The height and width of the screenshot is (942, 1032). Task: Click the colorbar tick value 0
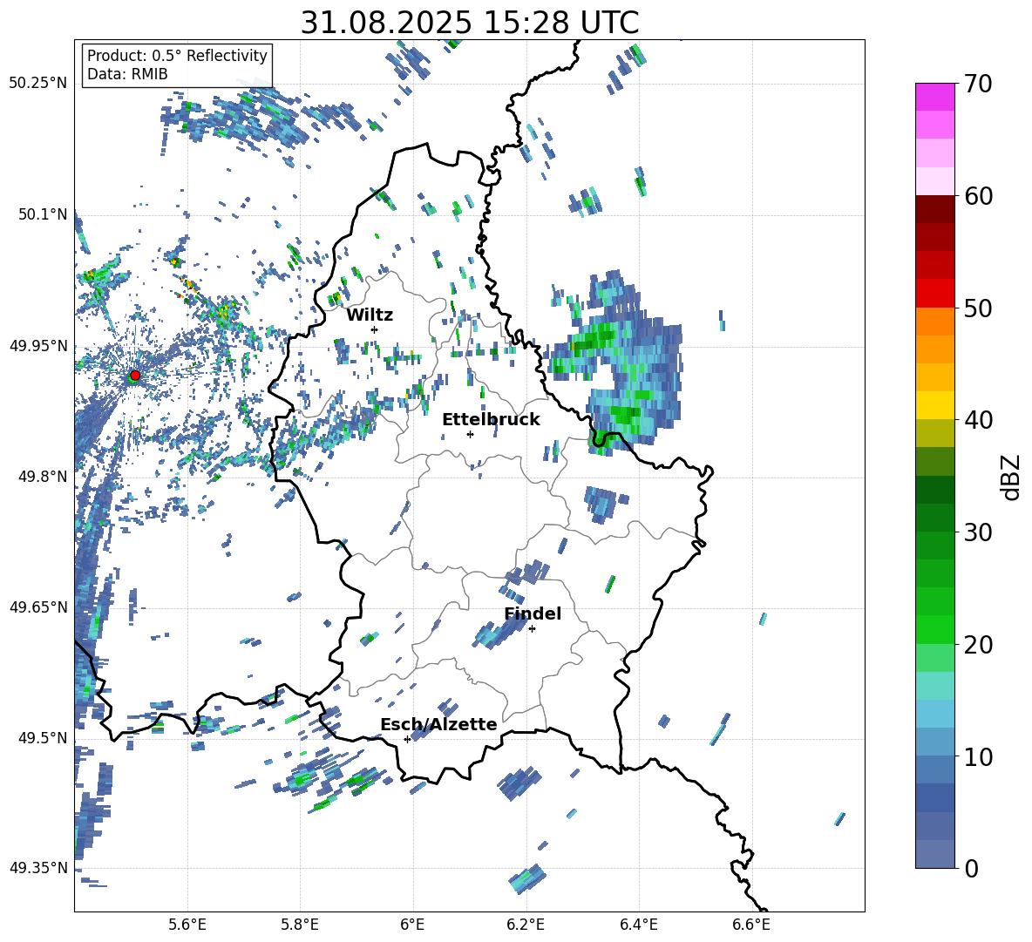pos(970,868)
